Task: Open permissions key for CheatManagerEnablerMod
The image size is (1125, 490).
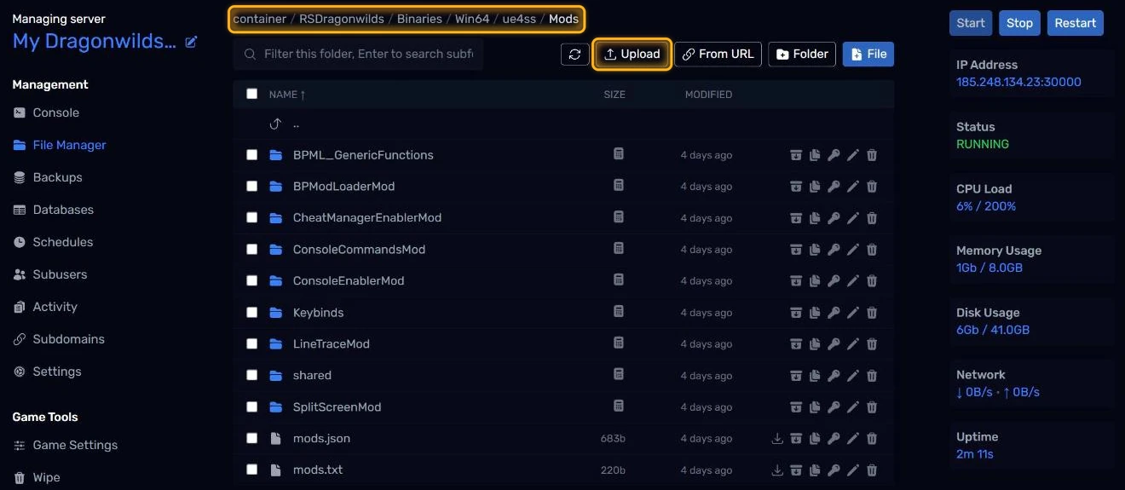Action: tap(834, 218)
